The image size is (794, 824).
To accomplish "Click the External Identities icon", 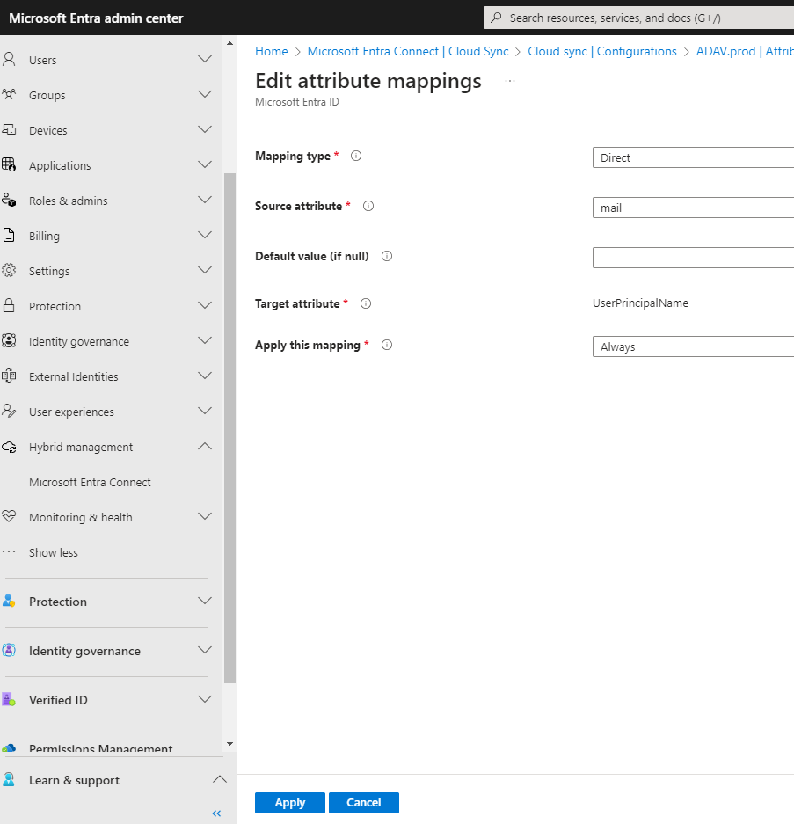I will (9, 376).
